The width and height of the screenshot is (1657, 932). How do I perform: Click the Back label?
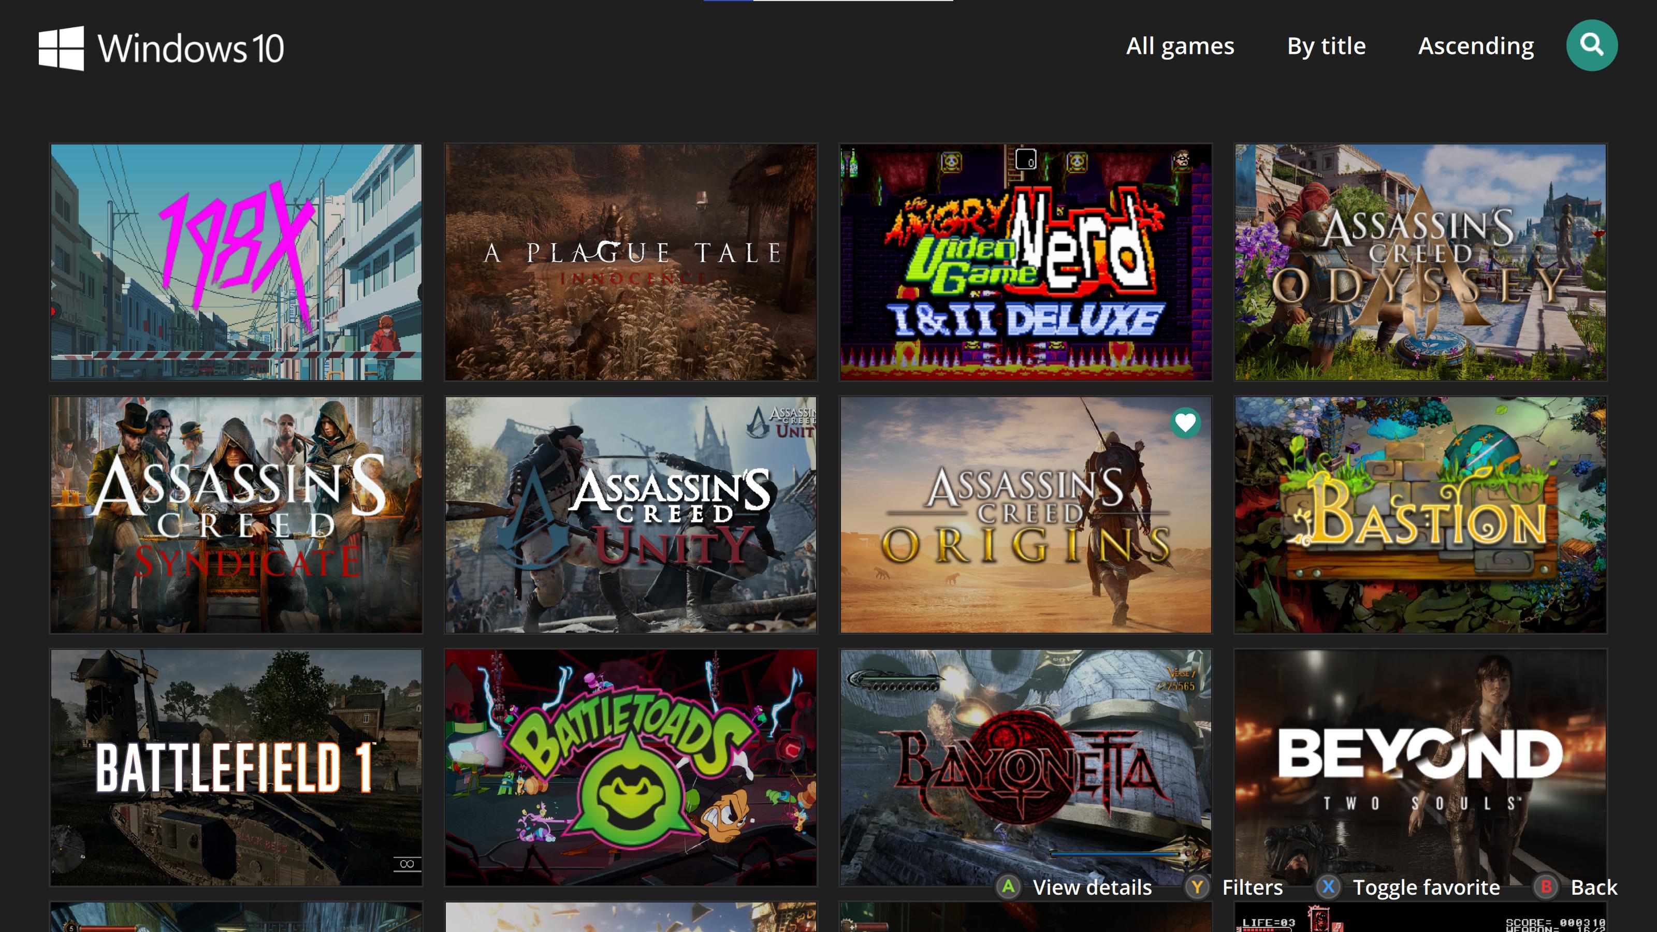[x=1593, y=887]
